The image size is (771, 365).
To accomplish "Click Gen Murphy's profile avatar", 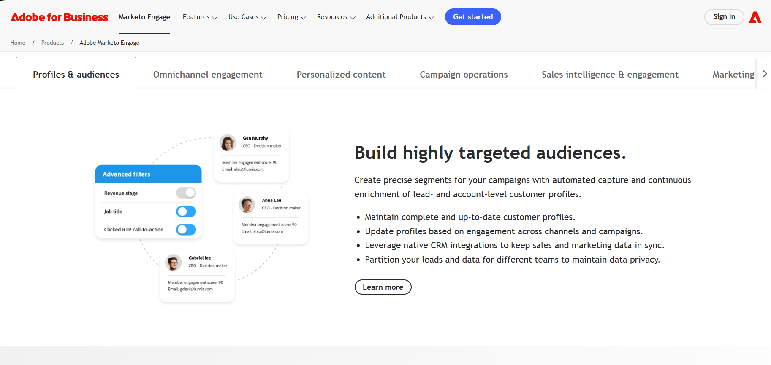I will 228,143.
